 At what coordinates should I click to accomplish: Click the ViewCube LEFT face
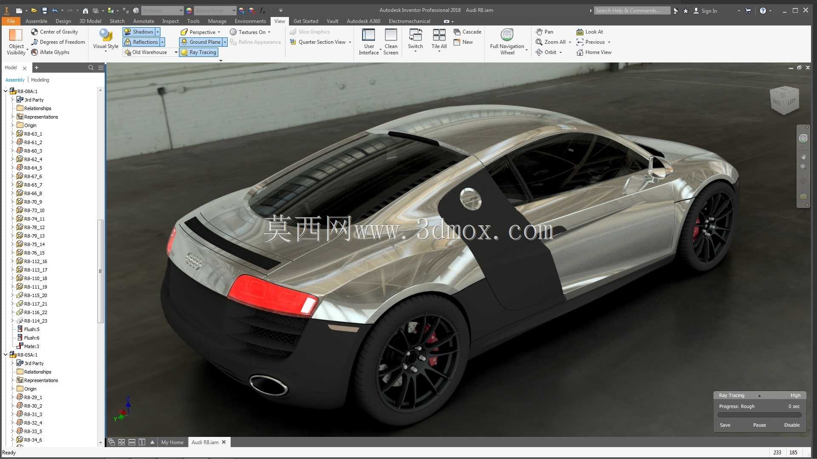[x=791, y=102]
